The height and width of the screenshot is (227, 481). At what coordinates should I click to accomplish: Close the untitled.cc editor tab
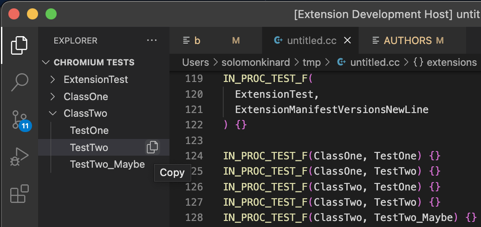tap(347, 41)
